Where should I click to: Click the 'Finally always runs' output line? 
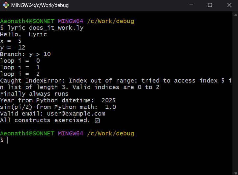click(x=34, y=94)
